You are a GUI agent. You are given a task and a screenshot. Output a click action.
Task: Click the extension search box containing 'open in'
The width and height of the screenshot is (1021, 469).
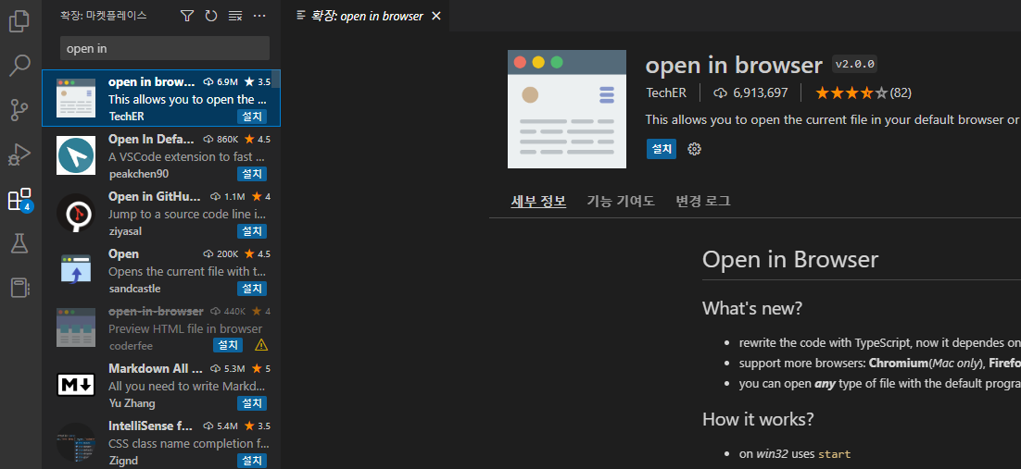coord(165,49)
